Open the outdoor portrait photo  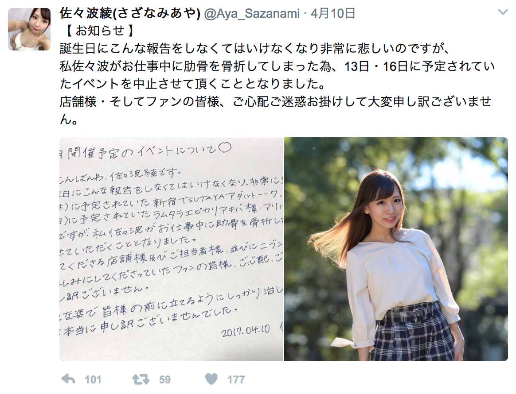click(x=396, y=249)
